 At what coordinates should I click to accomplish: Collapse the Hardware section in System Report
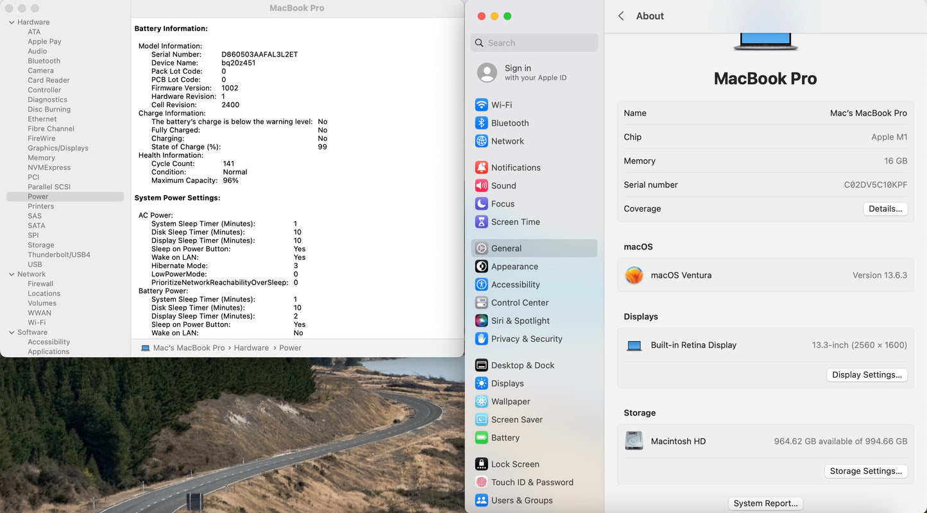(12, 22)
